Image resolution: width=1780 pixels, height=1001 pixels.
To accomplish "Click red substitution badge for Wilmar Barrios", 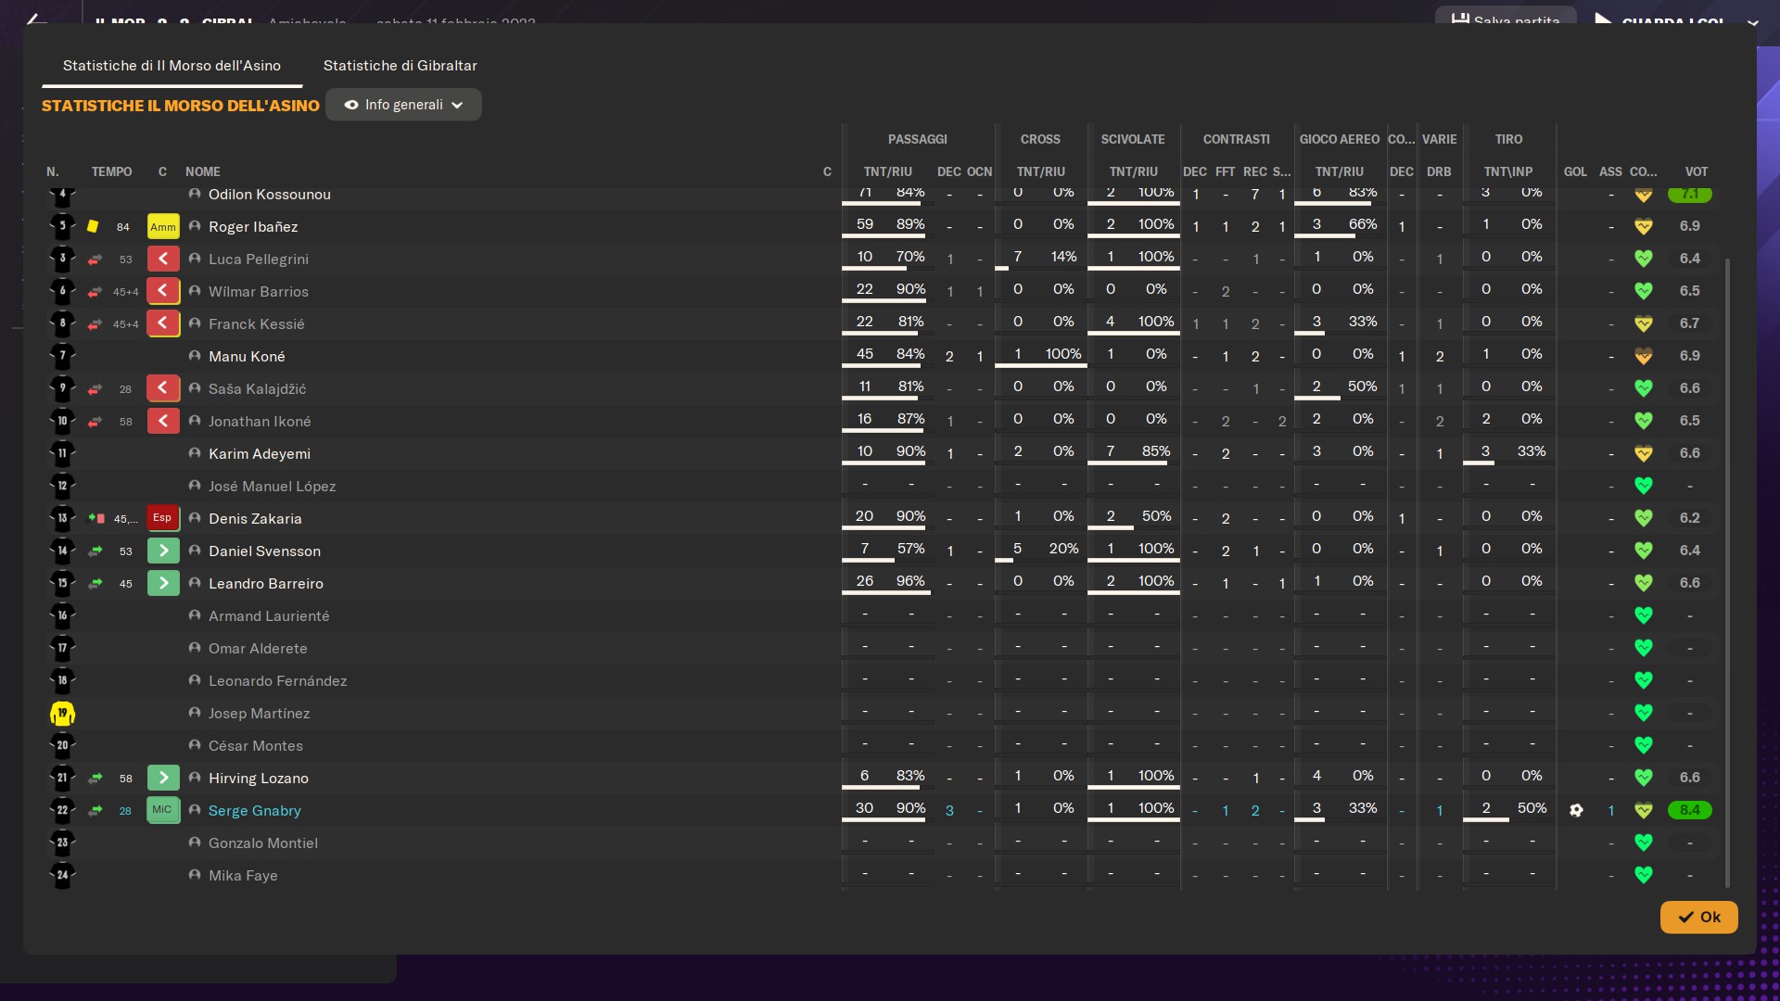I will point(163,291).
